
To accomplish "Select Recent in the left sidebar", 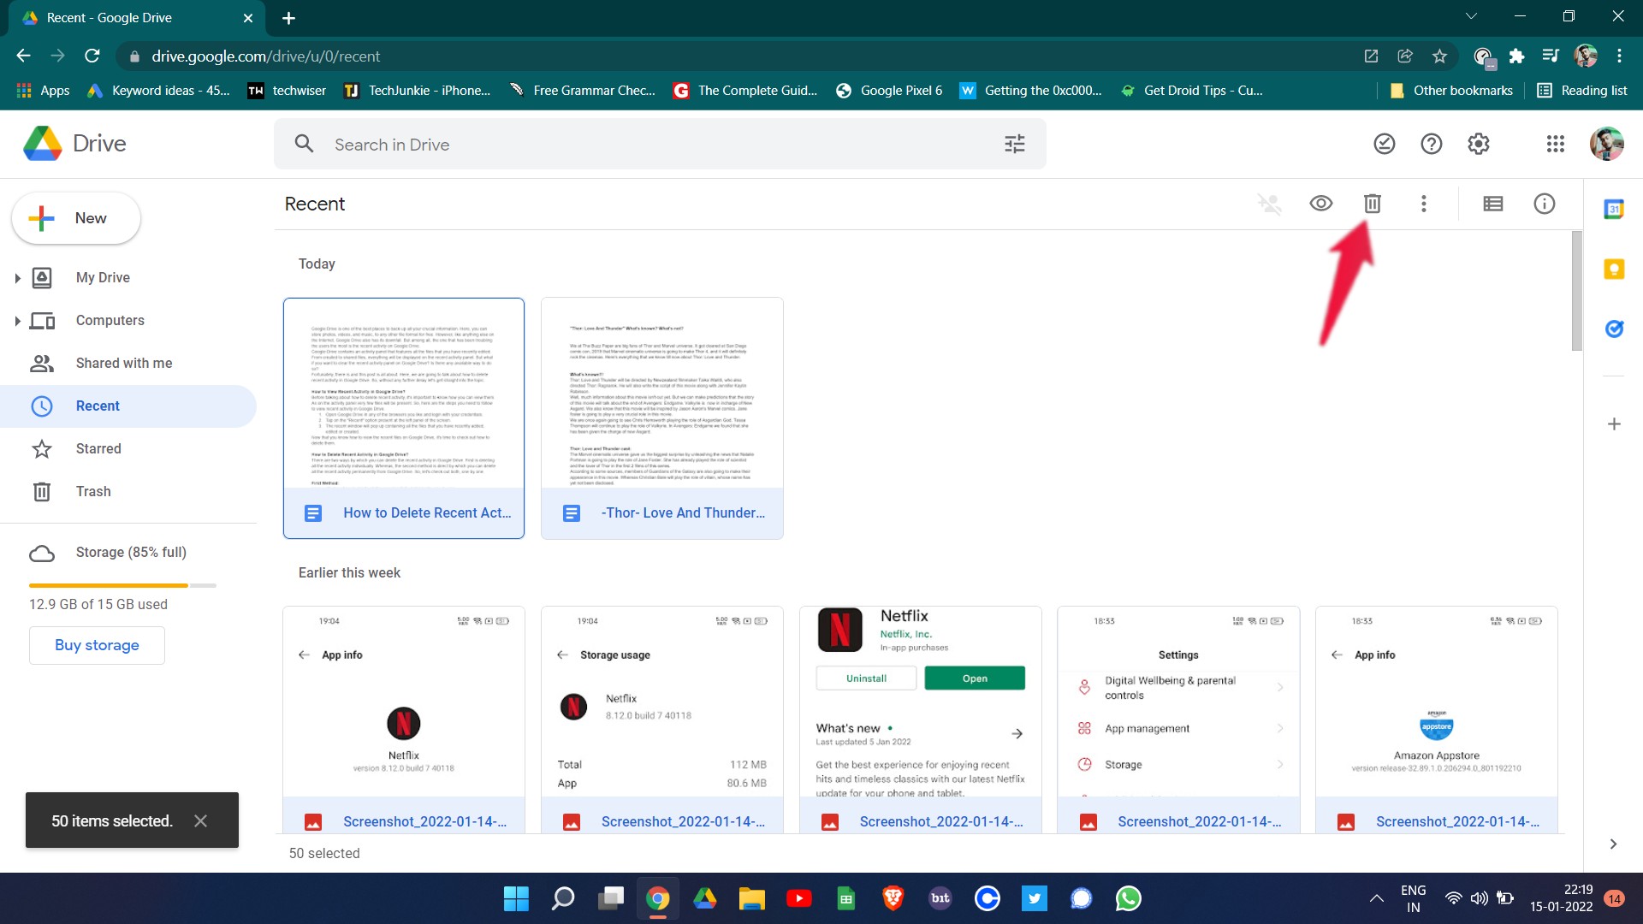I will pyautogui.click(x=97, y=405).
